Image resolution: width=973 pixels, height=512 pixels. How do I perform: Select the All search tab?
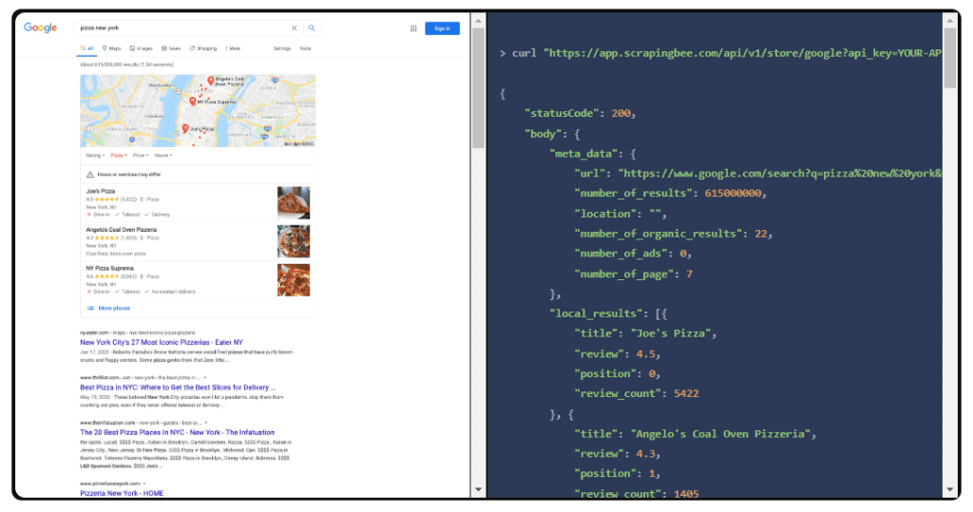(86, 48)
